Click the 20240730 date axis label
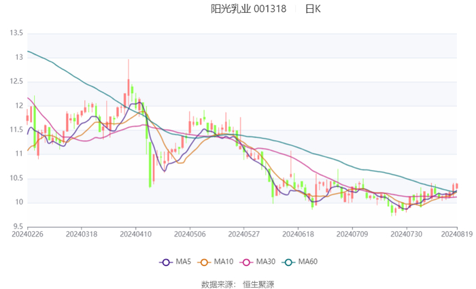The height and width of the screenshot is (289, 476). tap(406, 235)
